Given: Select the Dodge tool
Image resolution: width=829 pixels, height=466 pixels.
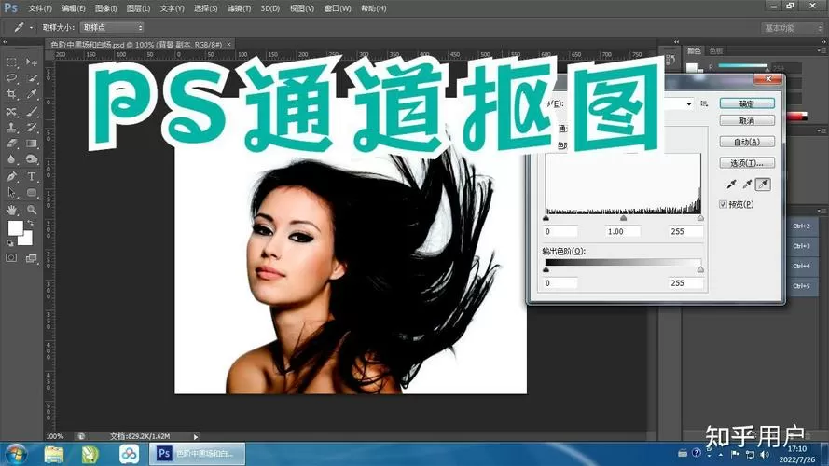Looking at the screenshot, I should click(32, 159).
